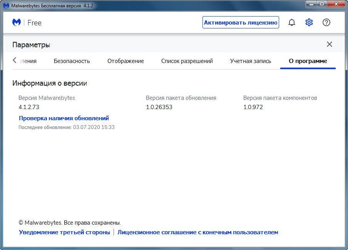Open the Список разрешений tab

pyautogui.click(x=187, y=61)
